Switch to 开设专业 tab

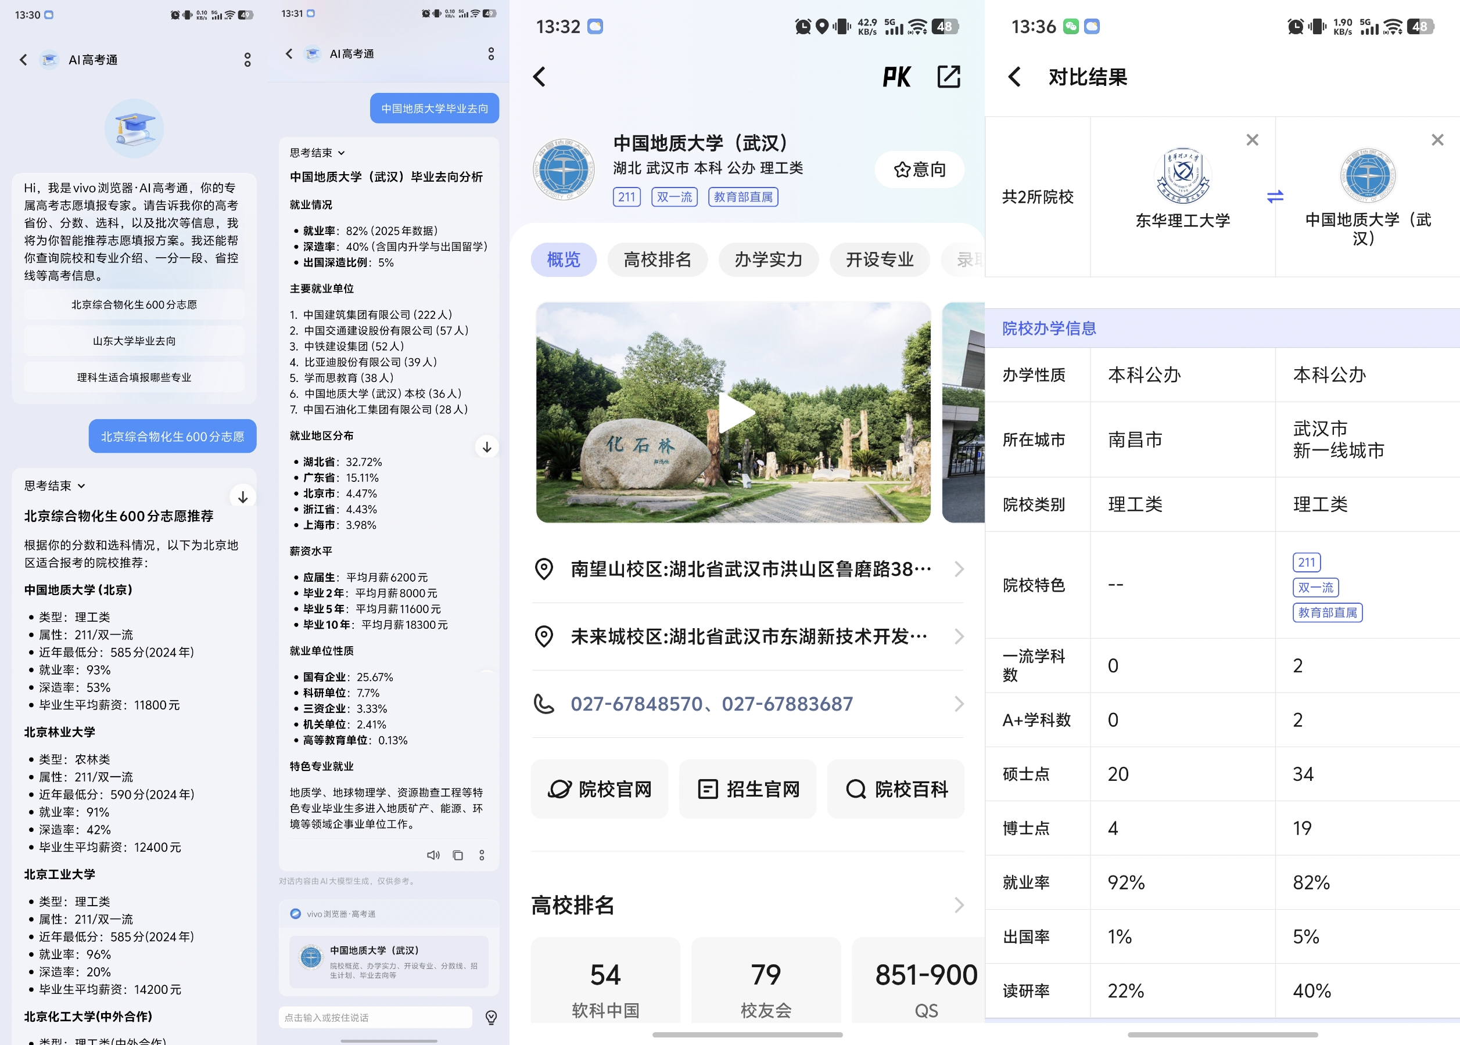click(880, 259)
